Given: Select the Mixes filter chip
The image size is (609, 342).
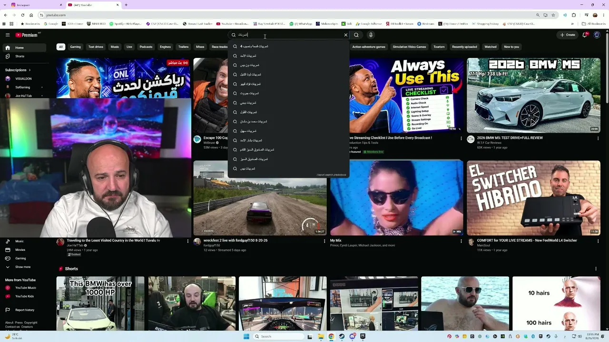Looking at the screenshot, I should (x=200, y=47).
